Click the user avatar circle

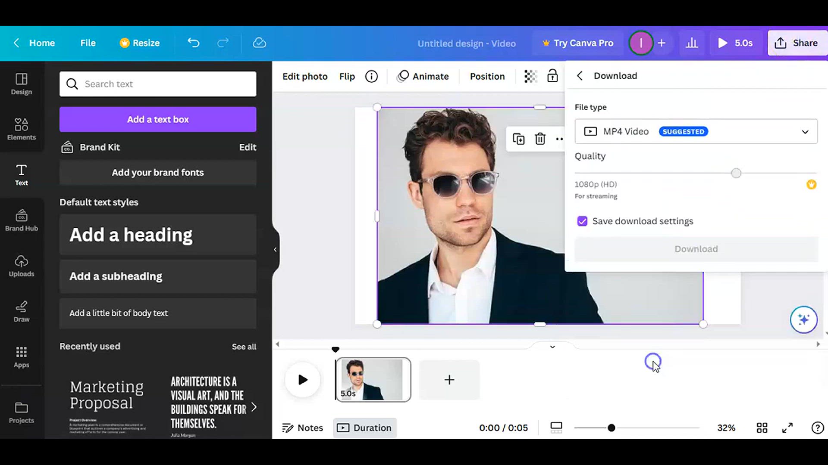click(641, 43)
